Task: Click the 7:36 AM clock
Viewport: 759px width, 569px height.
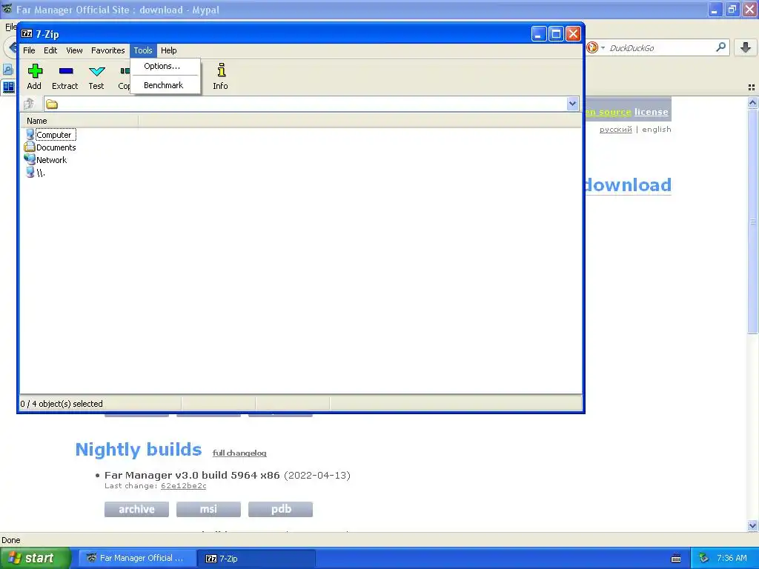Action: (x=732, y=559)
